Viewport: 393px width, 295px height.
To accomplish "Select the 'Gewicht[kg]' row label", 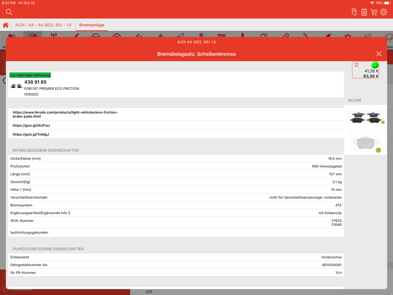I will [20, 182].
